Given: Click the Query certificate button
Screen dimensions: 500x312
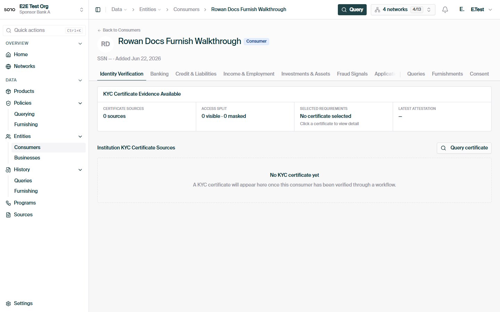Looking at the screenshot, I should point(464,148).
